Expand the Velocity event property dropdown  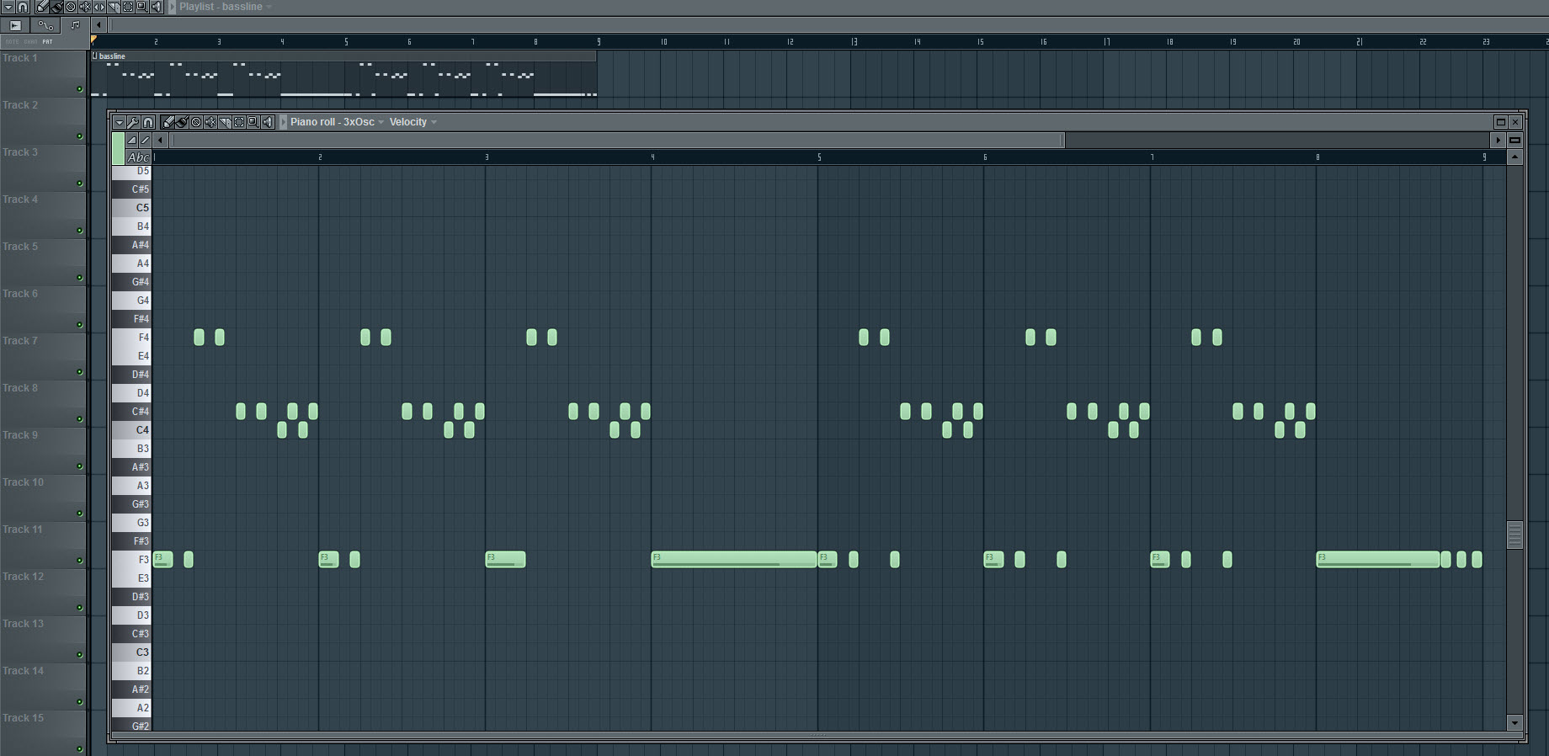pos(413,122)
